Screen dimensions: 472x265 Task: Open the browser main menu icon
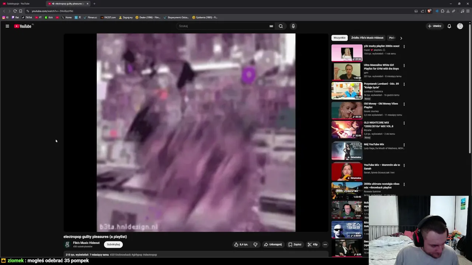468,11
